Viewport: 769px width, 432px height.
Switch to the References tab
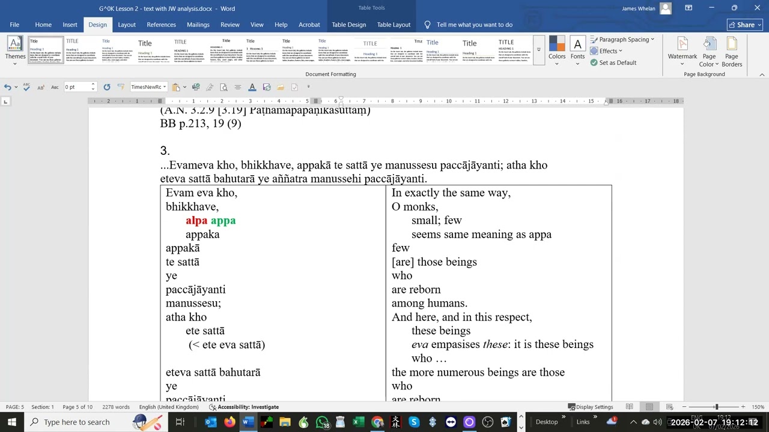(162, 25)
